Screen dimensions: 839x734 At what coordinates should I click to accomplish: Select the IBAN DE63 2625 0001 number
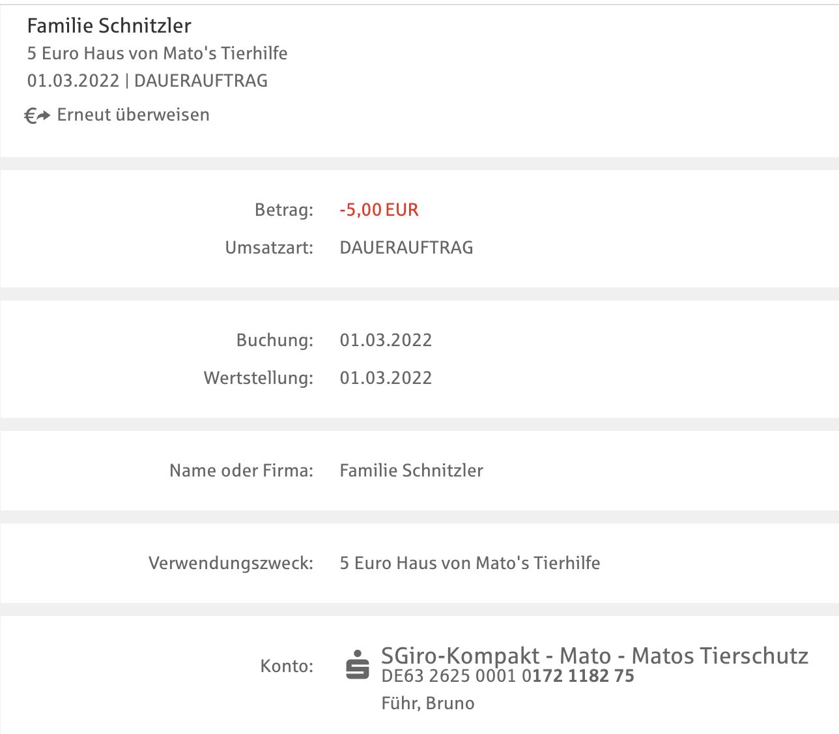point(507,676)
